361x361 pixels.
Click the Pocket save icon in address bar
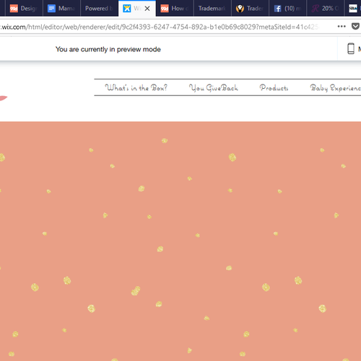pyautogui.click(x=355, y=26)
